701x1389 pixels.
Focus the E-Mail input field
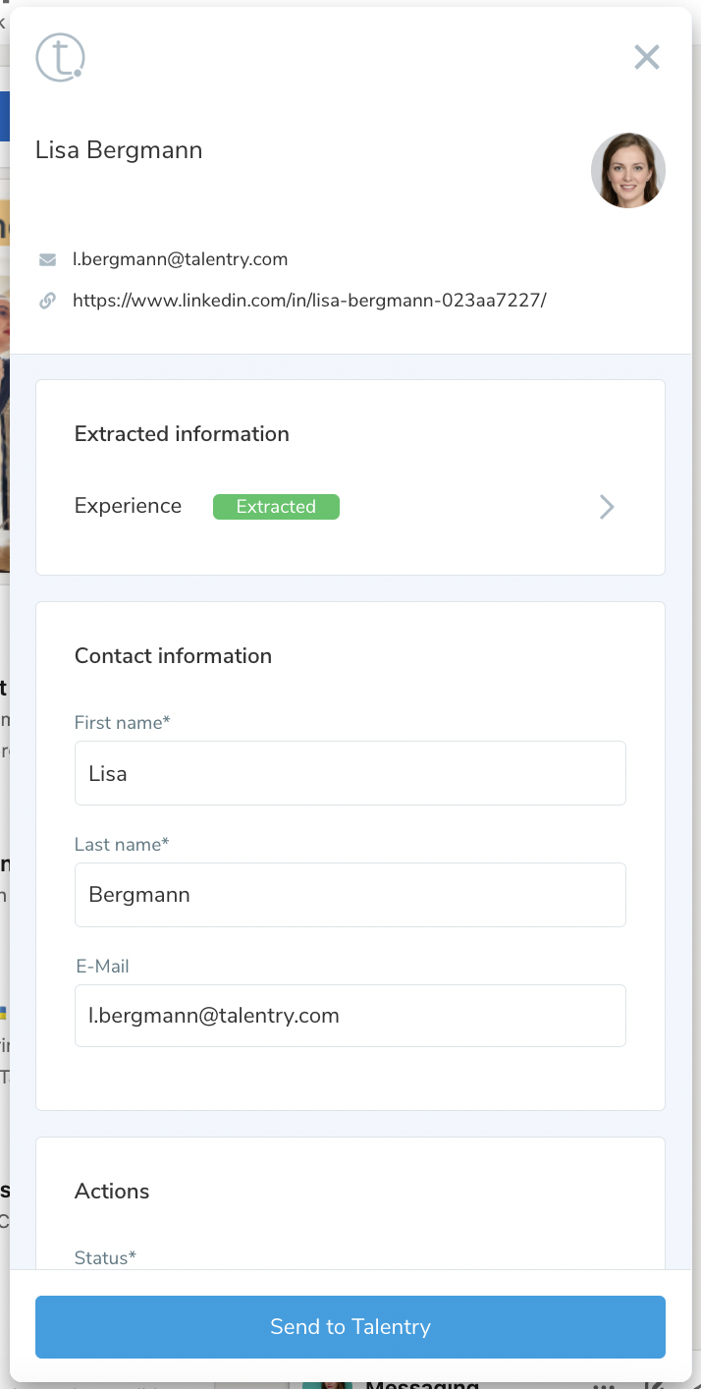point(350,1016)
